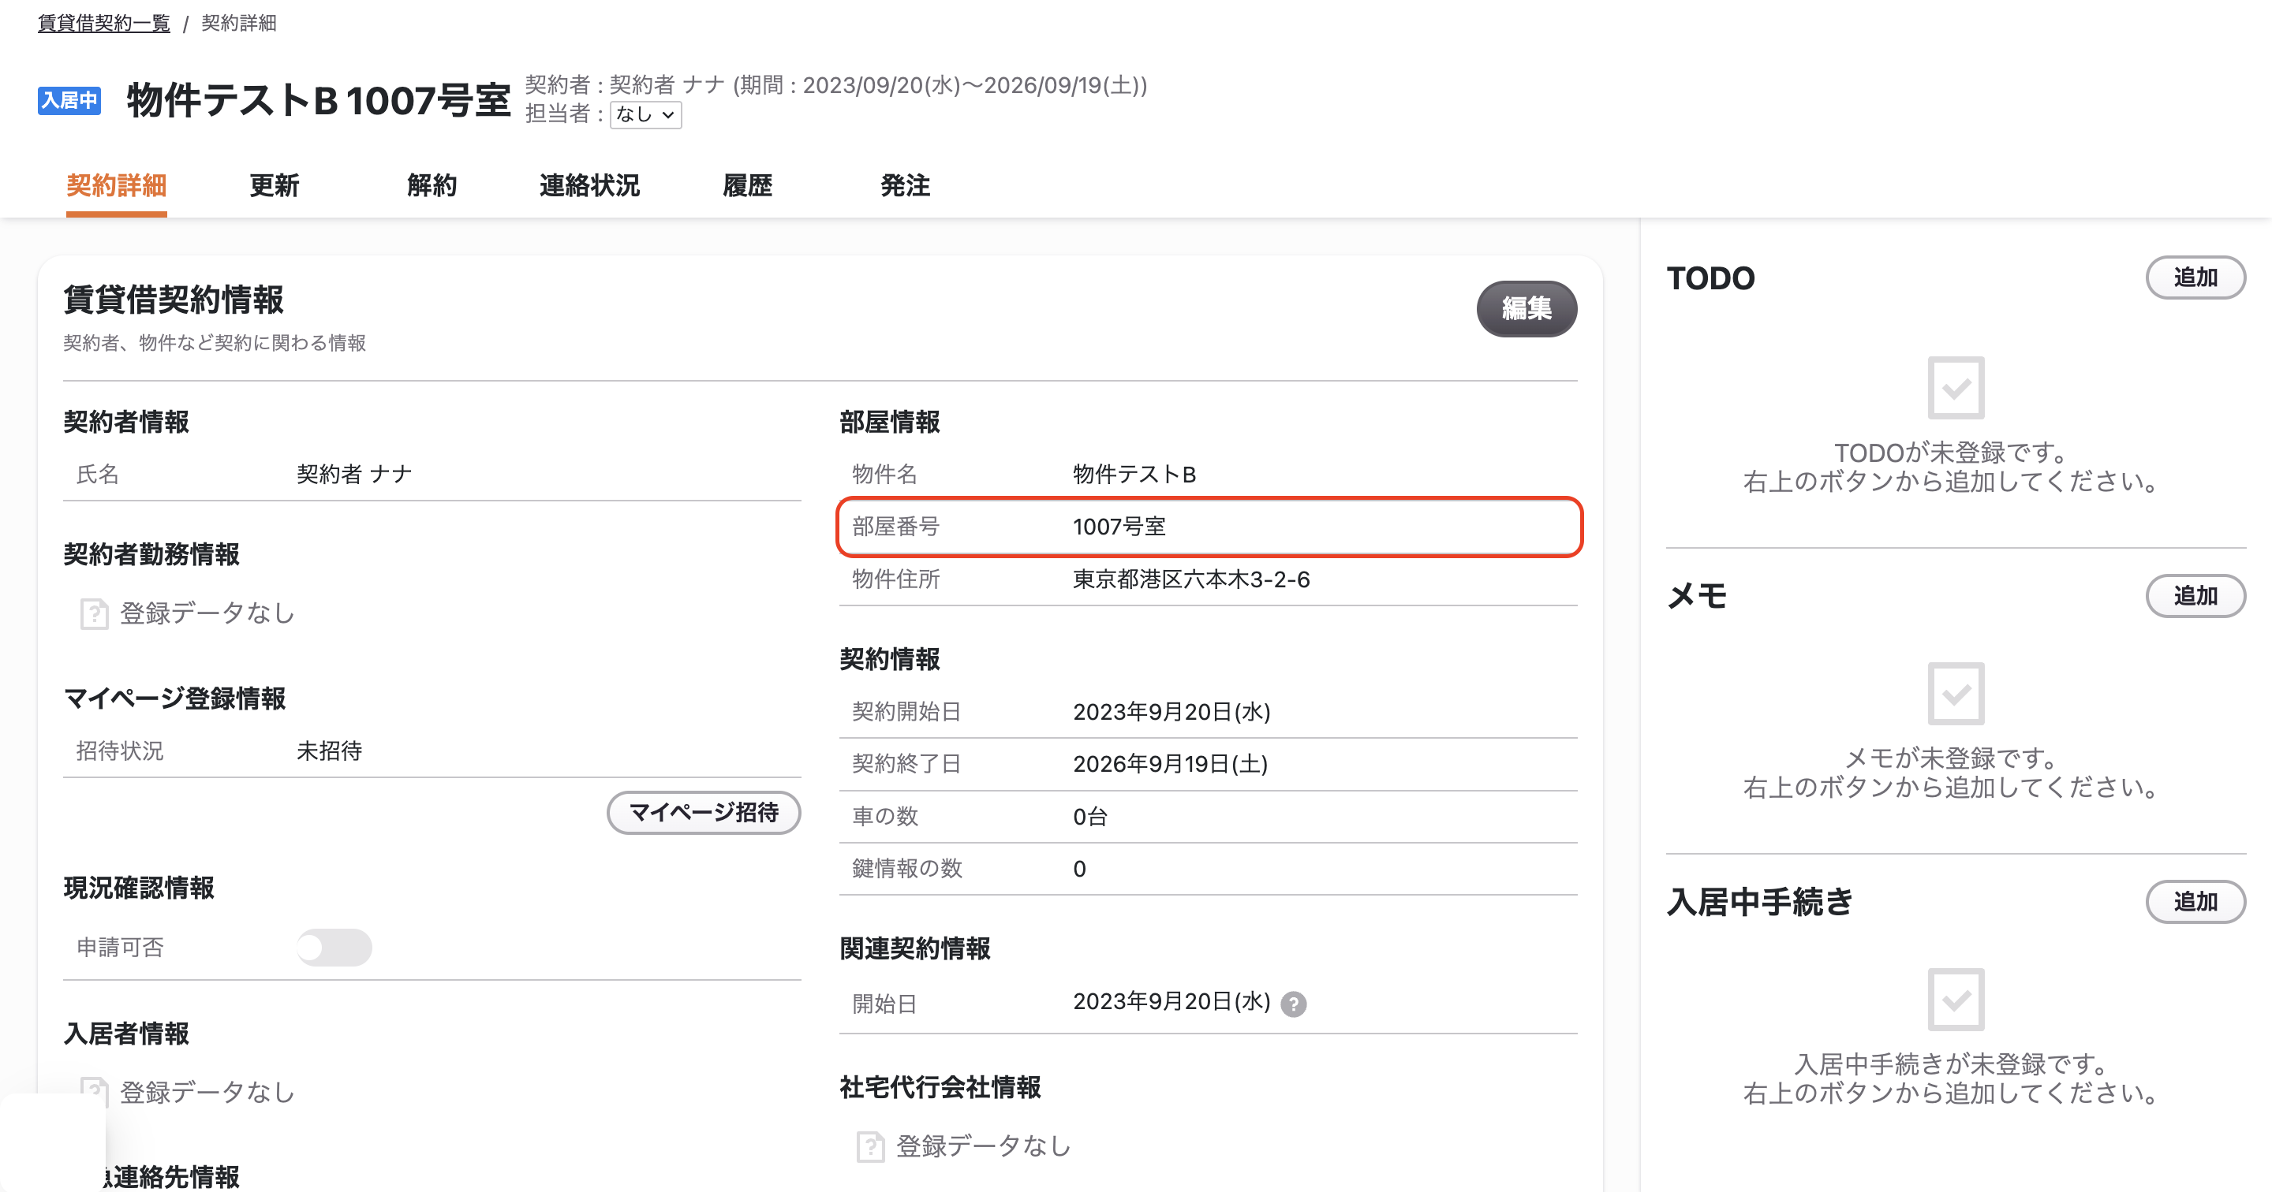The height and width of the screenshot is (1192, 2272).
Task: Add a new TODO item
Action: (x=2195, y=278)
